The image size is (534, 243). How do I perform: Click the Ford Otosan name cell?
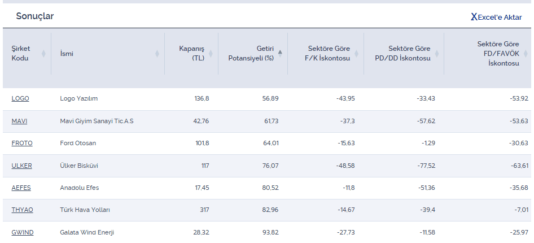(78, 143)
